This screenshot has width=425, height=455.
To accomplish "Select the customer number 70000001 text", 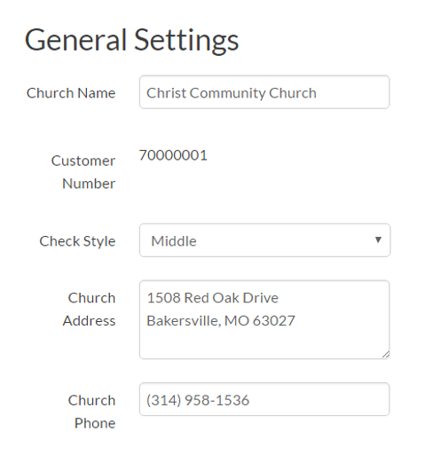I will click(173, 155).
